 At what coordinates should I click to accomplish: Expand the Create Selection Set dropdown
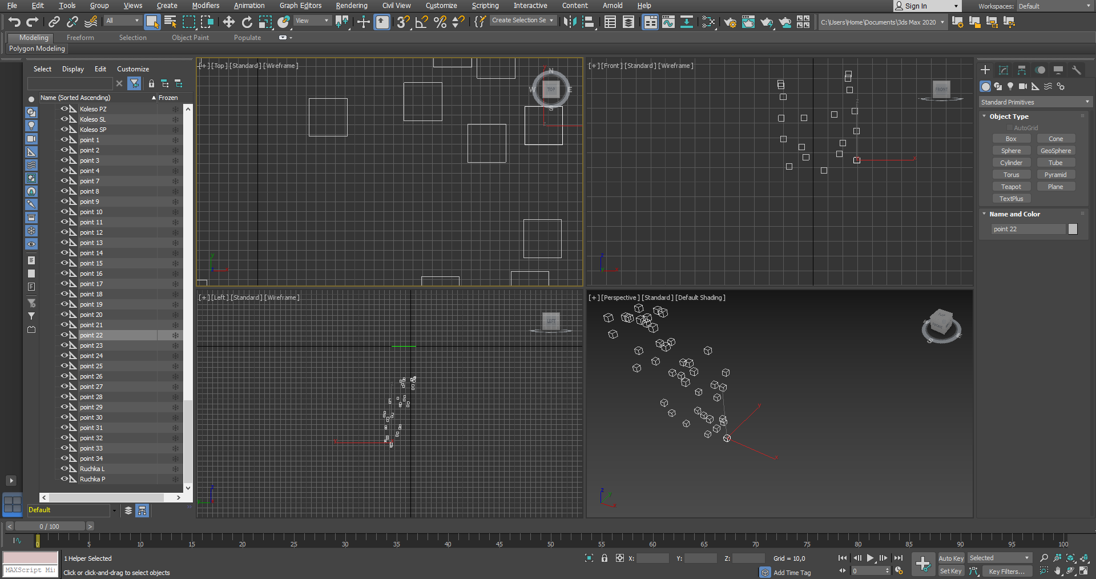pos(522,21)
